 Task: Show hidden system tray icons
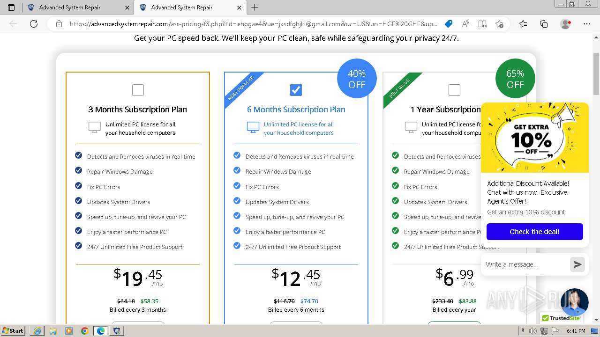coord(523,331)
